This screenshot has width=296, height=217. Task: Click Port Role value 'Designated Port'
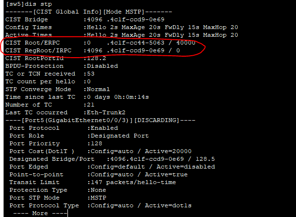pyautogui.click(x=120, y=136)
